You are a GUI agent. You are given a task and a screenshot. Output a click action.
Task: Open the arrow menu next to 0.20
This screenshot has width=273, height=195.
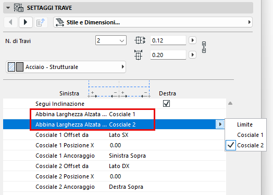193,55
